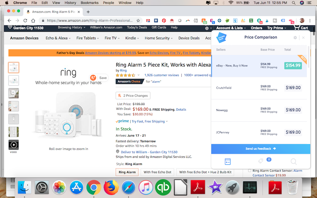Image resolution: width=317 pixels, height=198 pixels.
Task: Expand the Home Security menu
Action: (158, 38)
